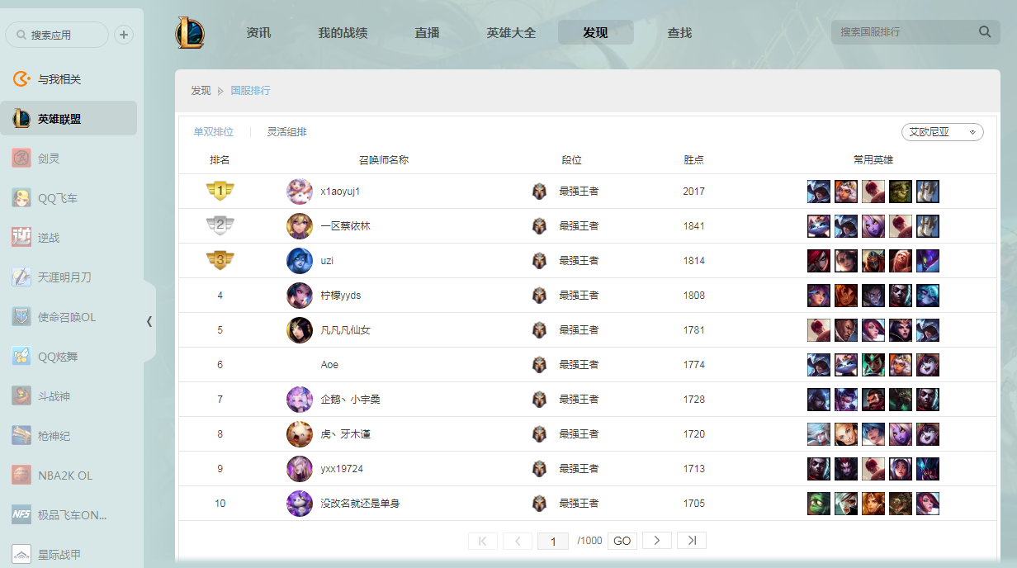Click the gold rank 1 medal
The width and height of the screenshot is (1017, 568).
220,192
